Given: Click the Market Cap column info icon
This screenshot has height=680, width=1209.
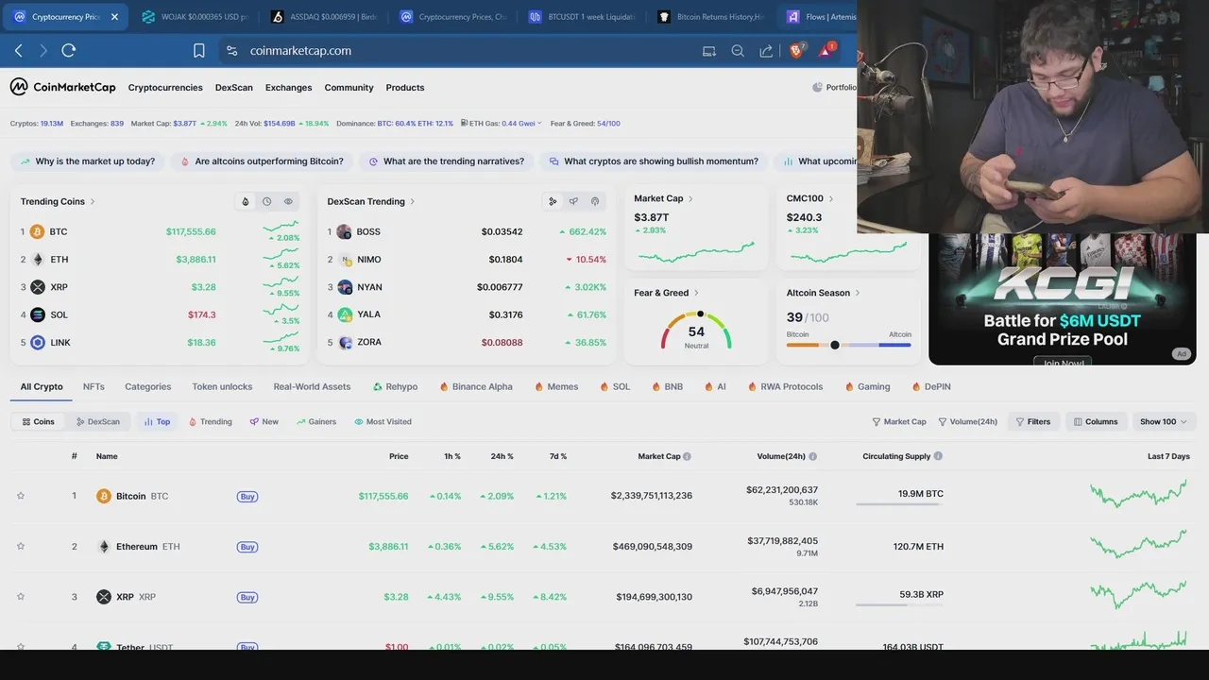Looking at the screenshot, I should click(687, 456).
